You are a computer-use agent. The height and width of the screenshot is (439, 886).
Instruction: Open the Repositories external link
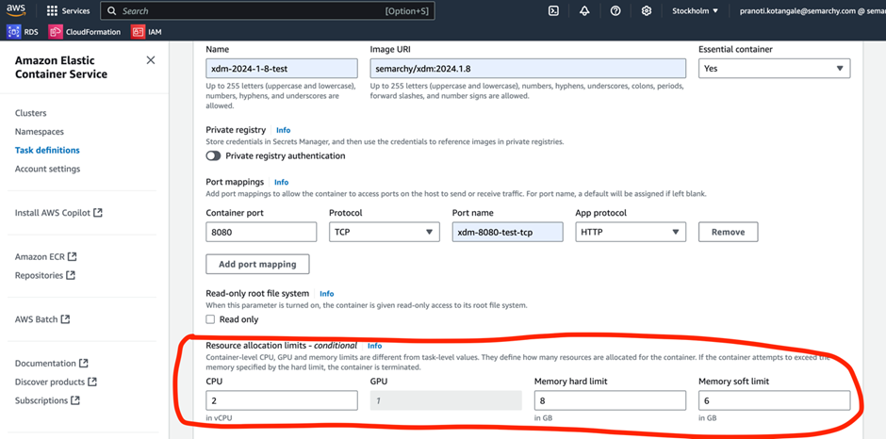(44, 275)
